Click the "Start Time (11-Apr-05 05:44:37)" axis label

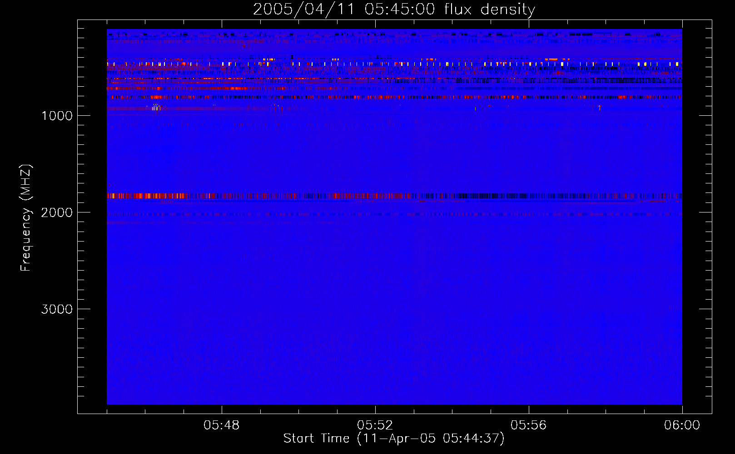tap(394, 439)
